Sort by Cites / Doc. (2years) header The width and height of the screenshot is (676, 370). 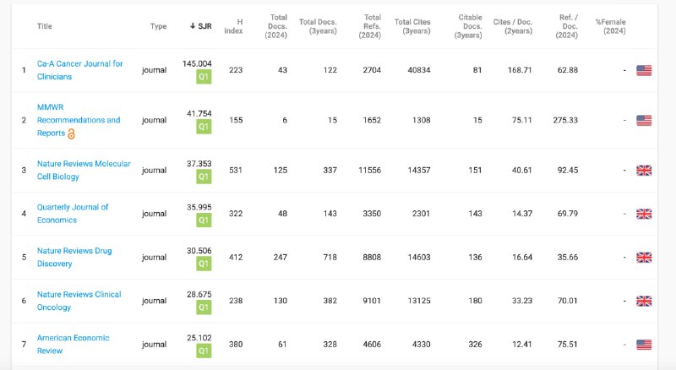(x=513, y=26)
